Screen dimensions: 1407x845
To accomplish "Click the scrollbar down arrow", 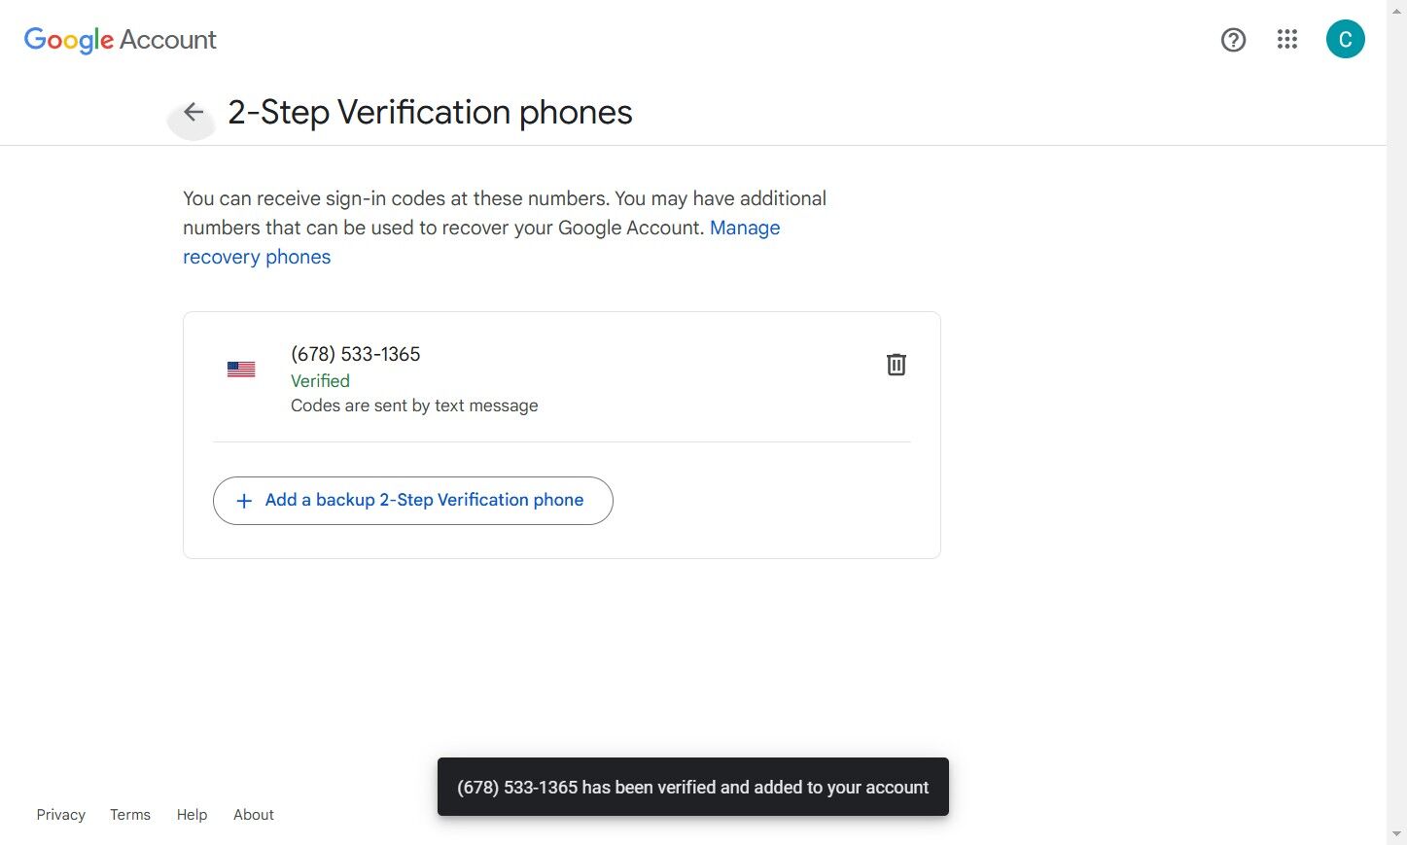I will [1396, 834].
